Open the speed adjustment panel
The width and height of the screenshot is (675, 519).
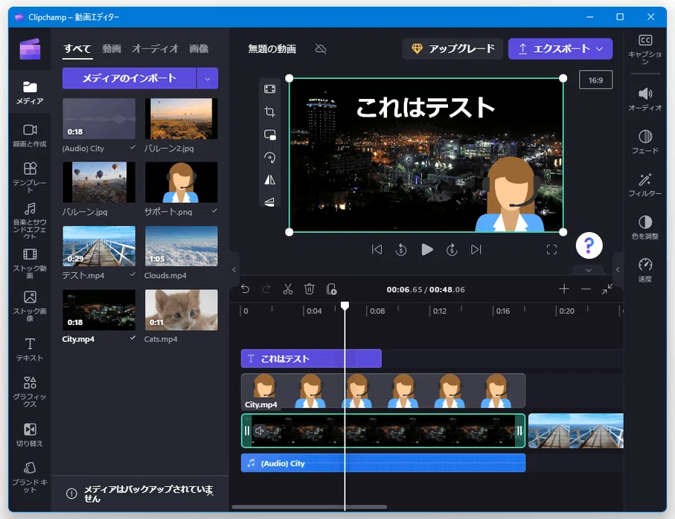645,270
